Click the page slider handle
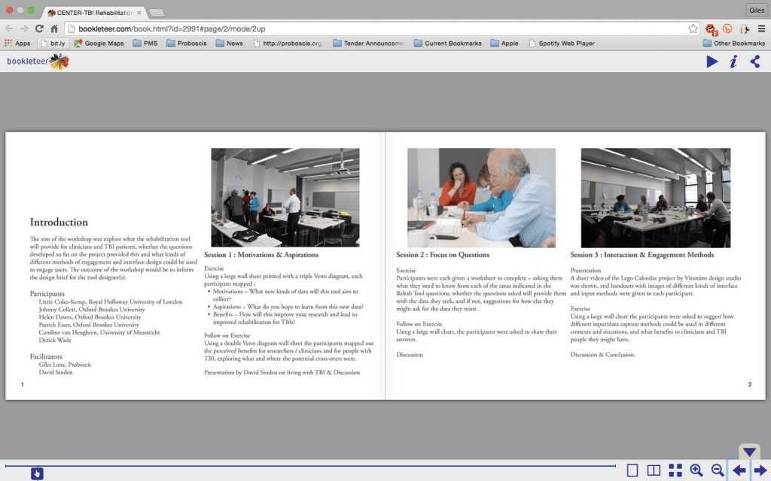Image resolution: width=771 pixels, height=481 pixels. [x=37, y=473]
